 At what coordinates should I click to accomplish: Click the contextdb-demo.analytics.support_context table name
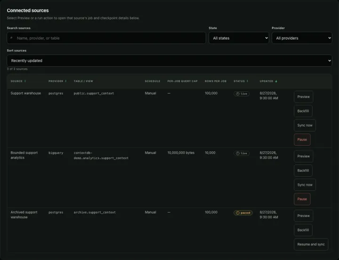101,155
